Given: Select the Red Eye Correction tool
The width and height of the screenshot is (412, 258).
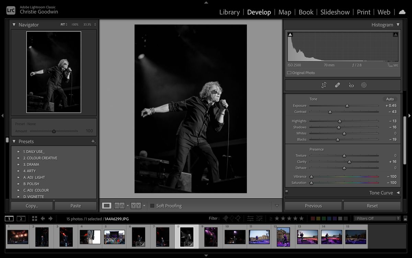Looking at the screenshot, I should pos(351,85).
